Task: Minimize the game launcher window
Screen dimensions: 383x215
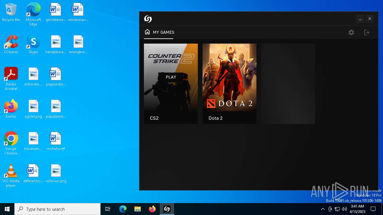Action: coord(360,19)
